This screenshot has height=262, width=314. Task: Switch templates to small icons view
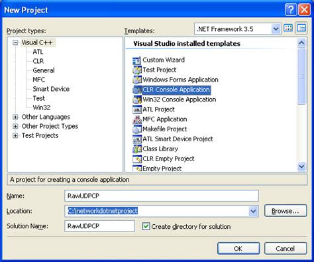click(x=301, y=28)
